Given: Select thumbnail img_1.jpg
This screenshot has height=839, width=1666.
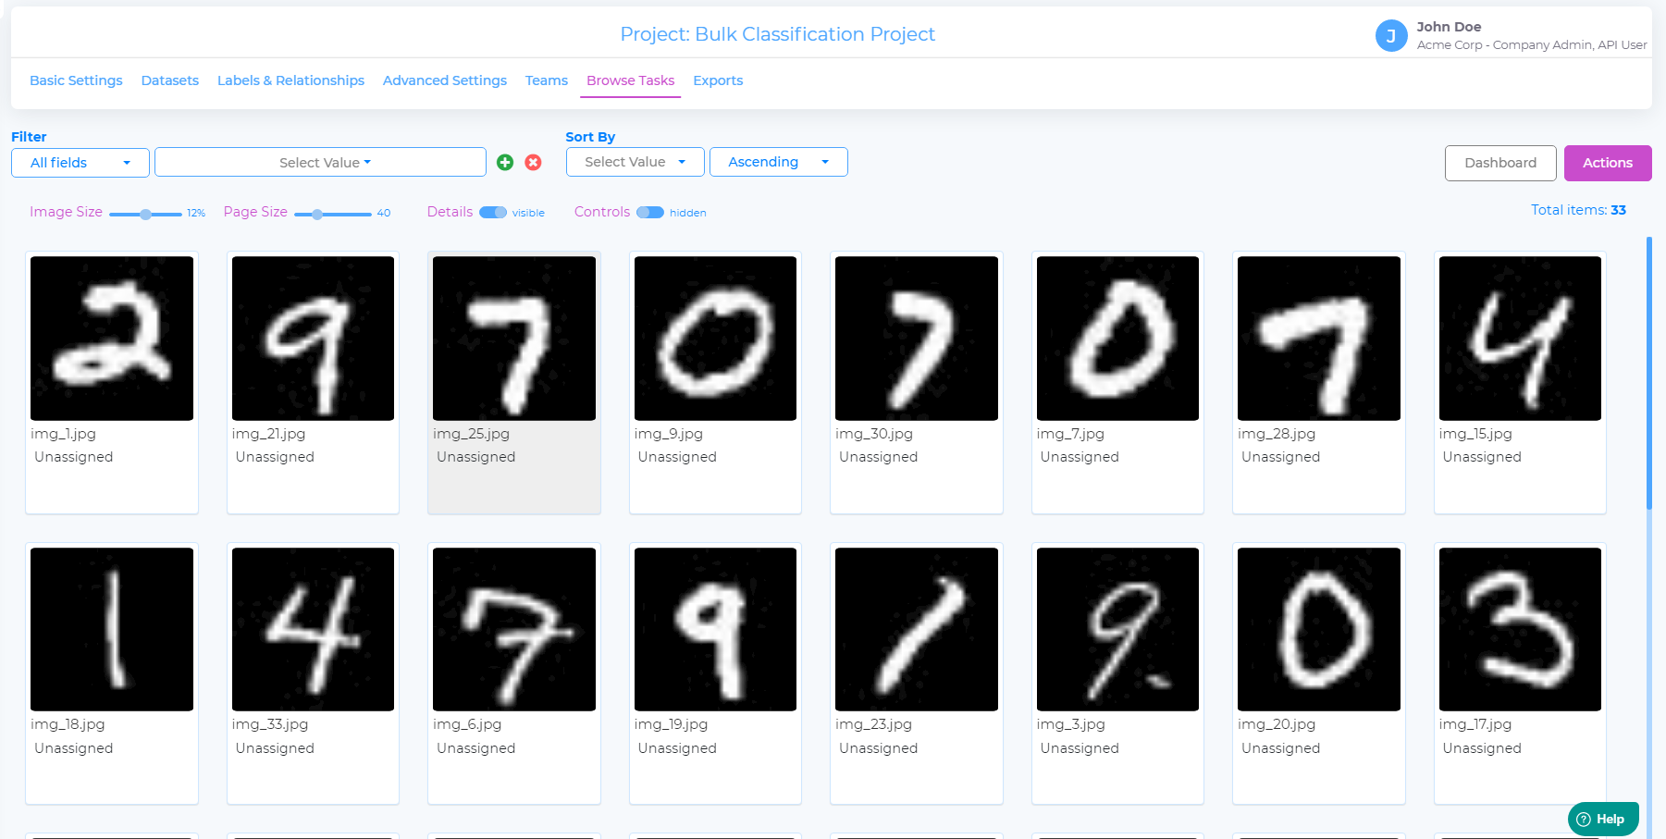Looking at the screenshot, I should 112,339.
